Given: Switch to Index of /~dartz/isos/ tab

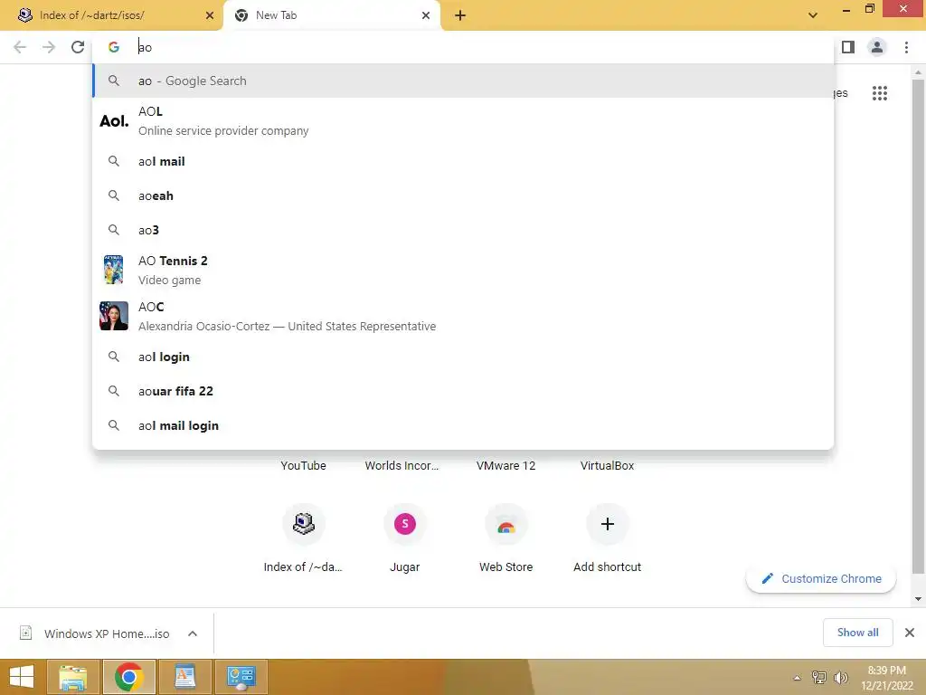Looking at the screenshot, I should coord(111,15).
